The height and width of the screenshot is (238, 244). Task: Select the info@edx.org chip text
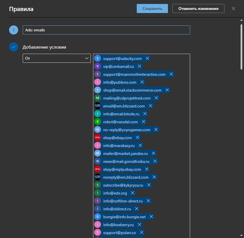pos(115,193)
